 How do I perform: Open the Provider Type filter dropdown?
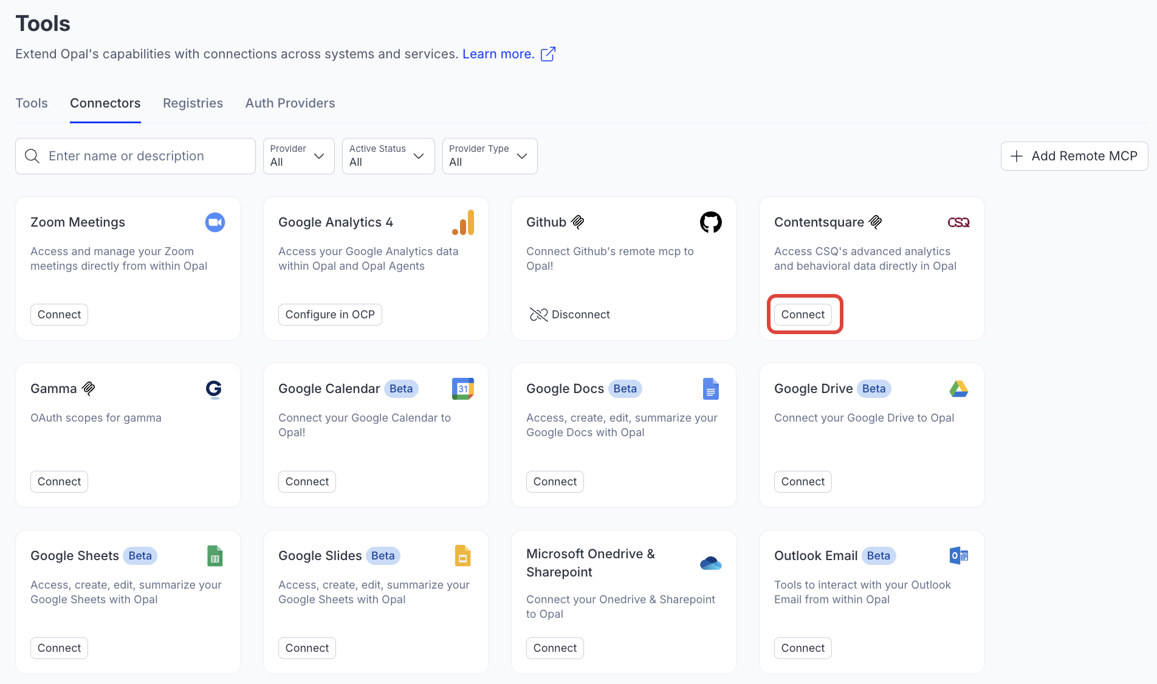(490, 156)
